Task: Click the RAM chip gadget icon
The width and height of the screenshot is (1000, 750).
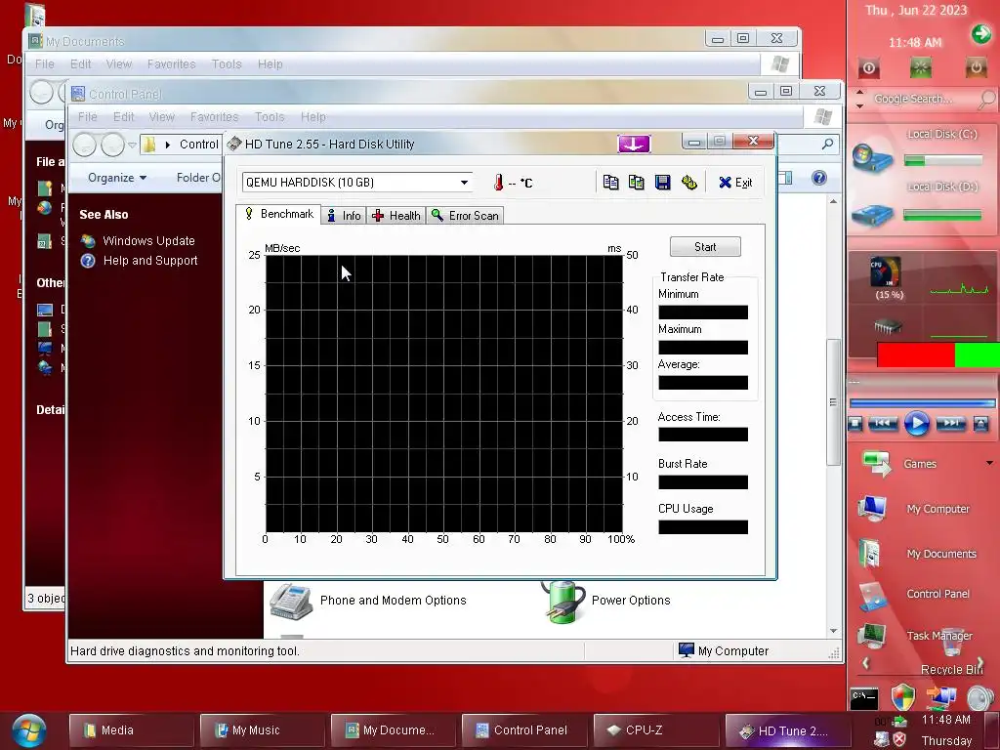Action: tap(887, 327)
